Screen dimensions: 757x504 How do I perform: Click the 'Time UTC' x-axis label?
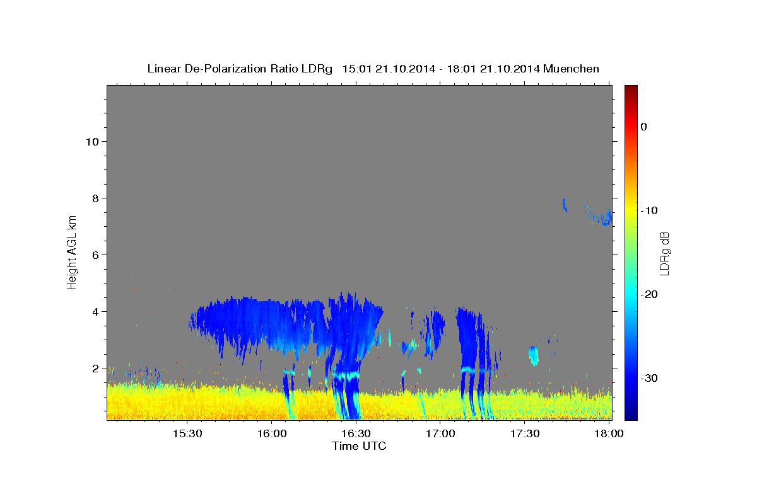[x=359, y=446]
